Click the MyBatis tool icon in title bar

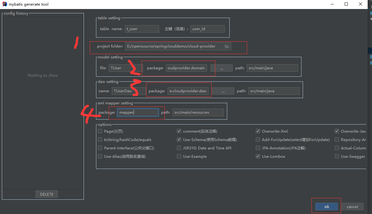point(4,4)
